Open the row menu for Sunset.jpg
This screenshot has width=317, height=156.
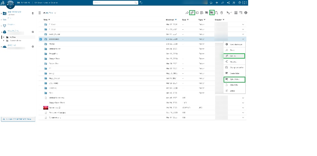click(x=243, y=108)
